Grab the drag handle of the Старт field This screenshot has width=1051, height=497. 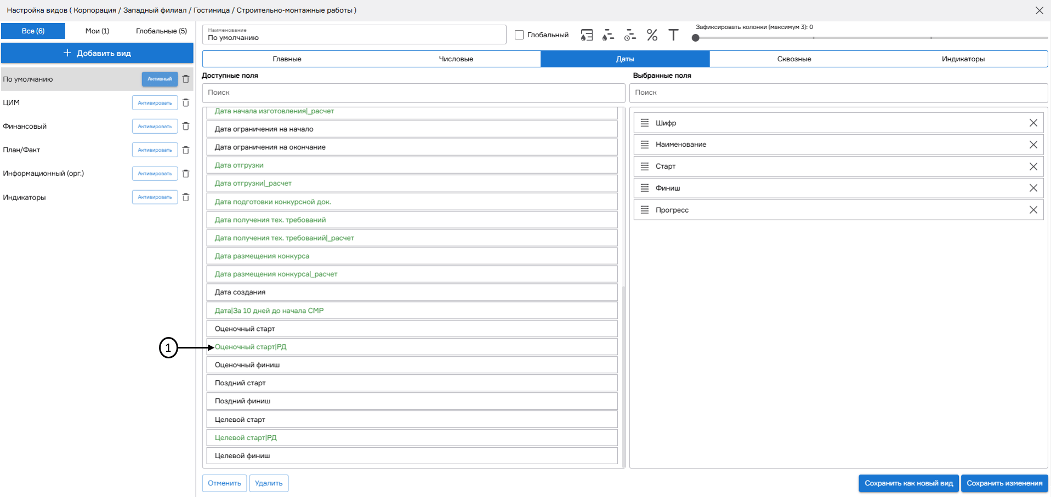coord(645,166)
